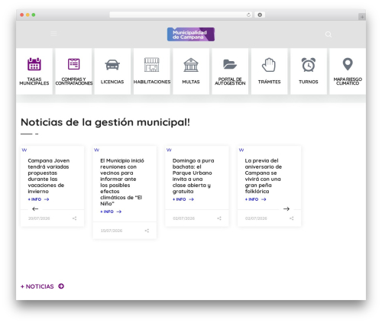This screenshot has width=382, height=323.
Task: Share the Domingo a pura bachata card
Action: coord(219,218)
